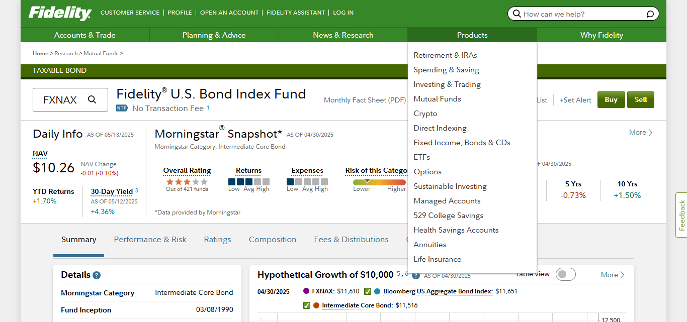
Task: Click the Sell button
Action: tap(641, 99)
